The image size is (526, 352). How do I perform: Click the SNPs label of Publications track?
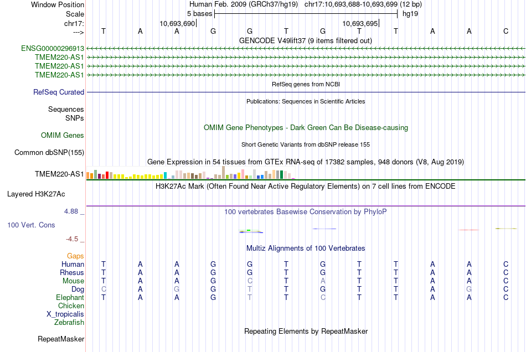click(75, 118)
